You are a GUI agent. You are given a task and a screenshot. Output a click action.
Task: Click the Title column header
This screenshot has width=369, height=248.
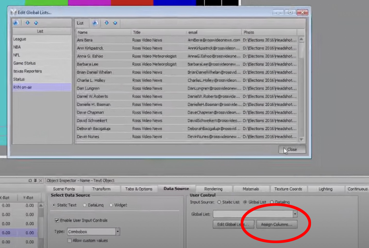pyautogui.click(x=158, y=32)
